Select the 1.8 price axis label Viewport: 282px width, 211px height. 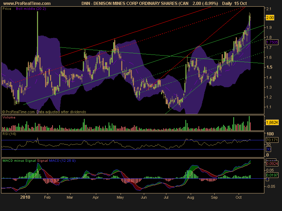point(269,37)
